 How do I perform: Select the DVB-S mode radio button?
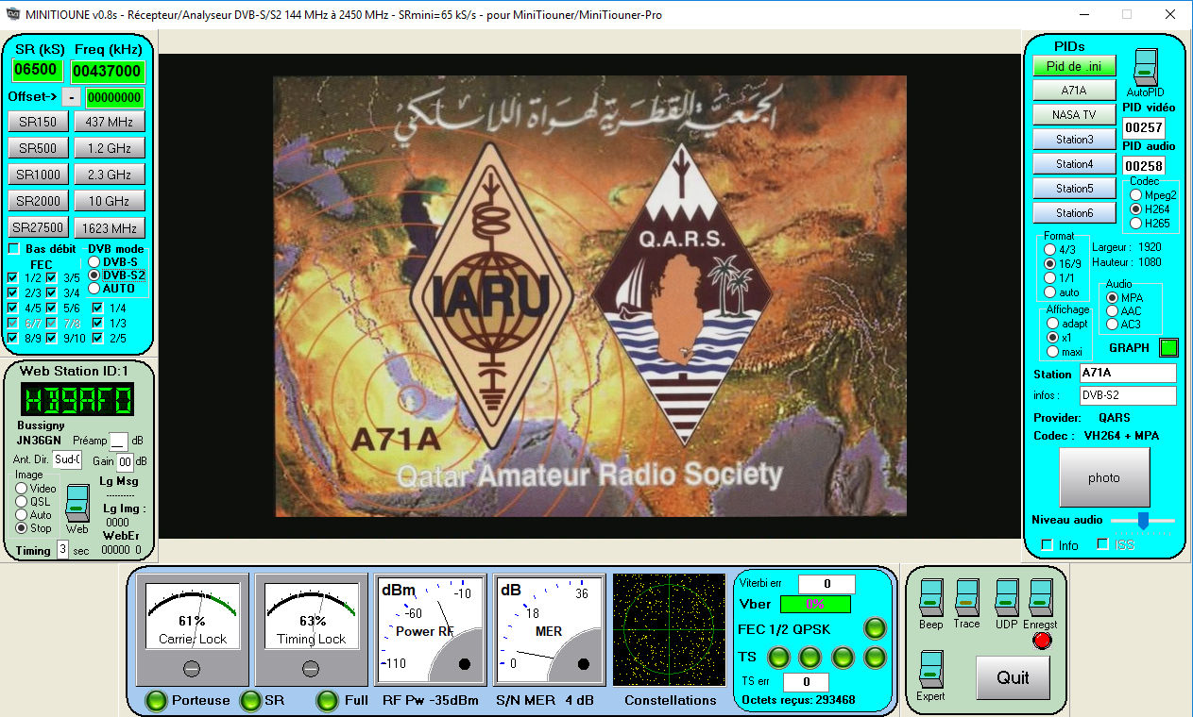94,261
